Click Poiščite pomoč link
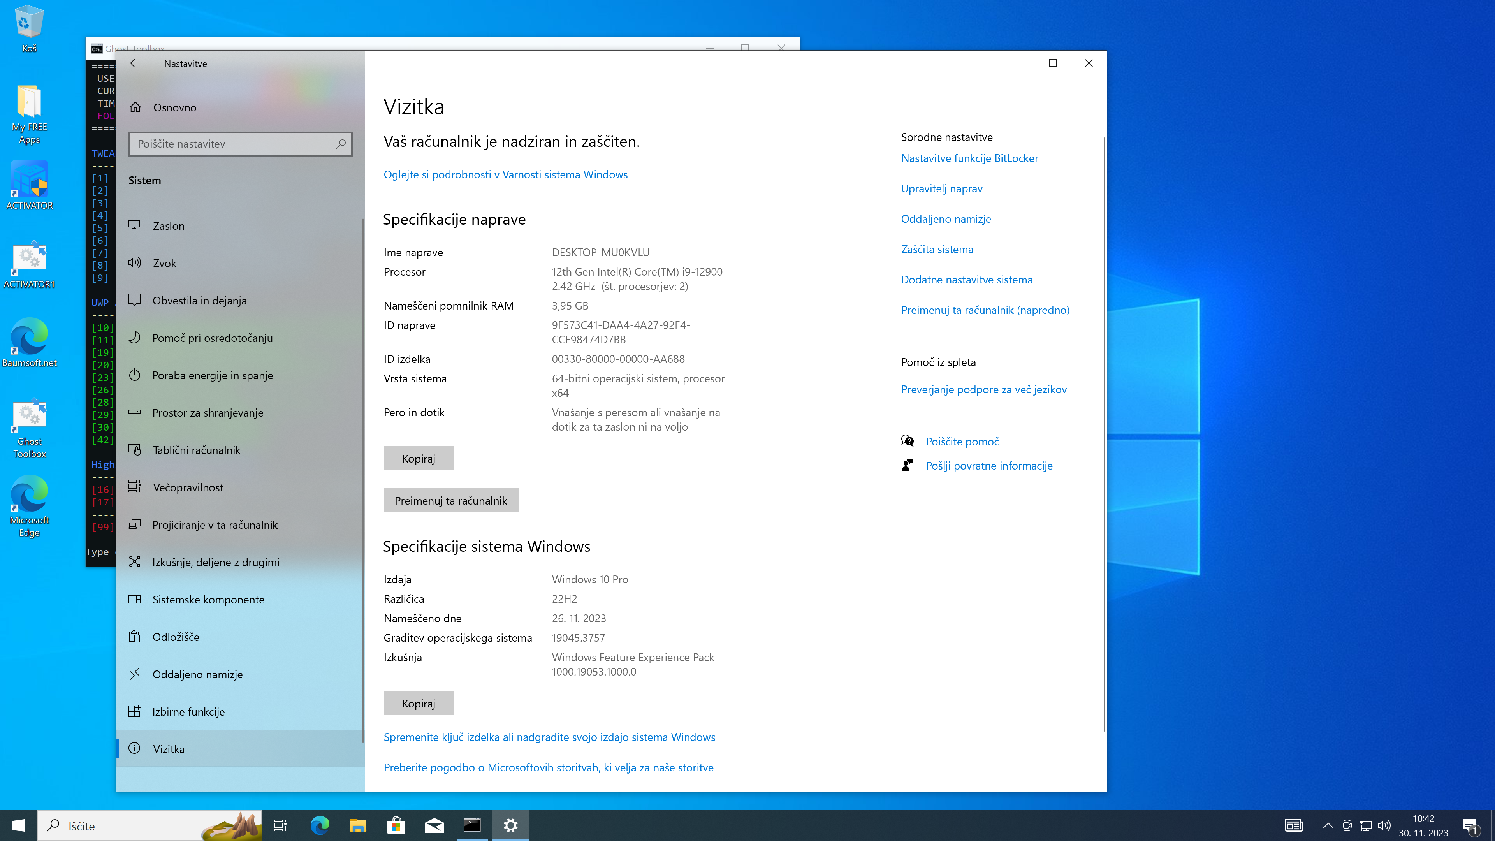 962,442
